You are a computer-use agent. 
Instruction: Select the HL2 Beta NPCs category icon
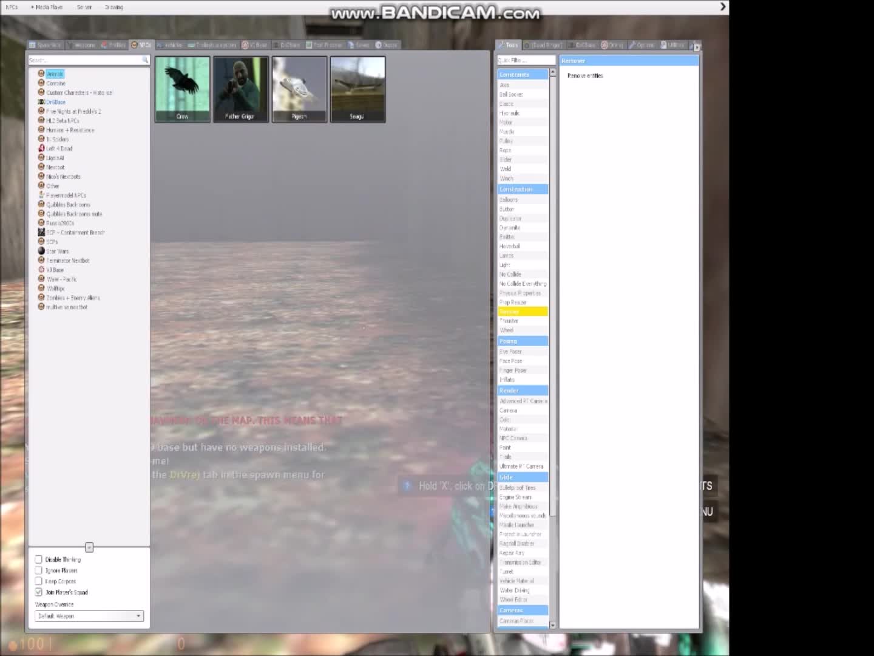click(x=41, y=120)
